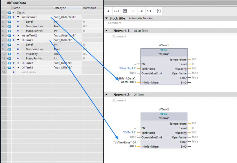Expand the OilTank3 structure
Viewport: 237px width, 163px height.
click(x=18, y=68)
